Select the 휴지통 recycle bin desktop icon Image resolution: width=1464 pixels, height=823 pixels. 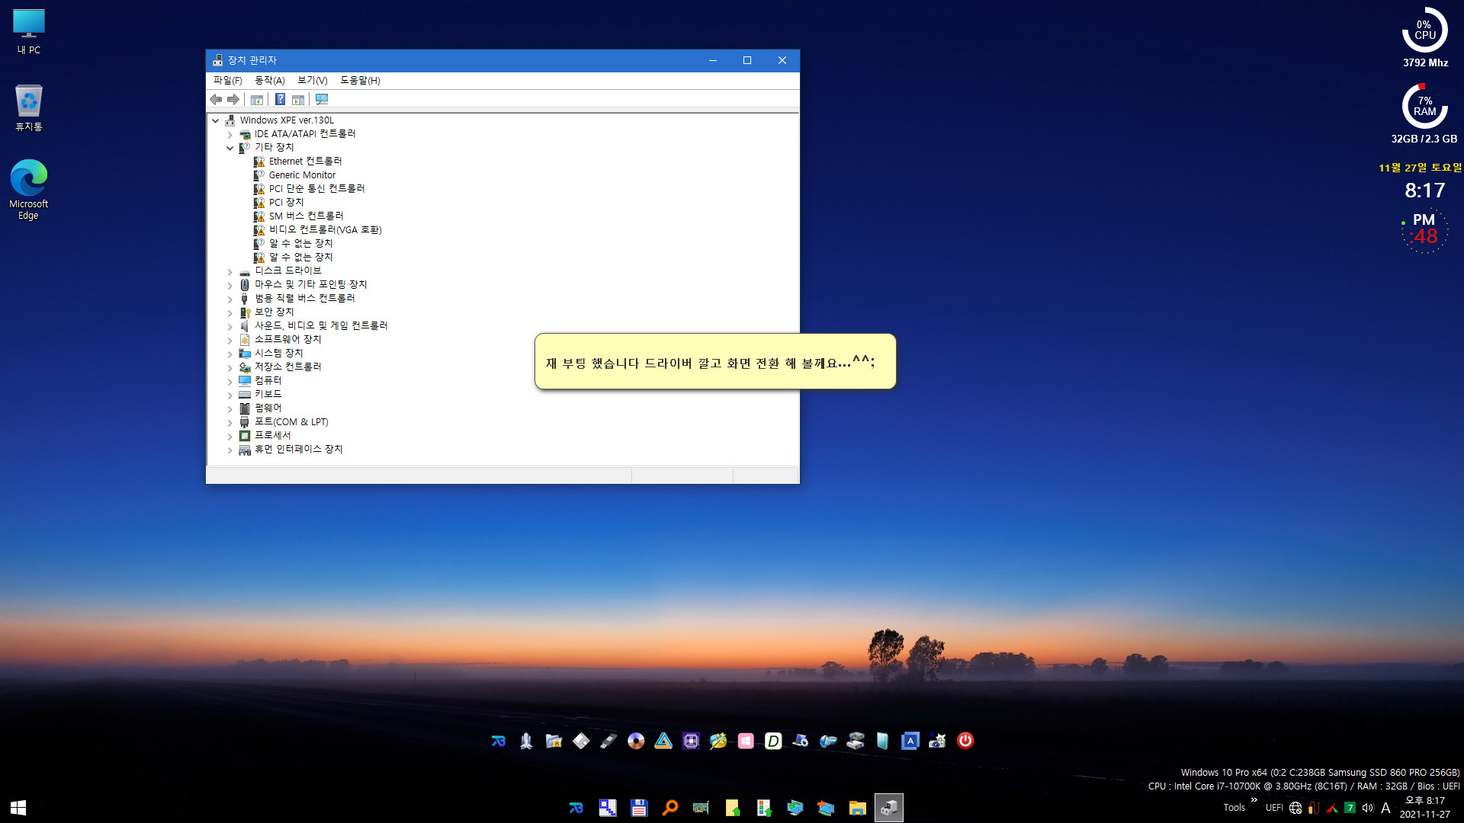click(x=29, y=107)
